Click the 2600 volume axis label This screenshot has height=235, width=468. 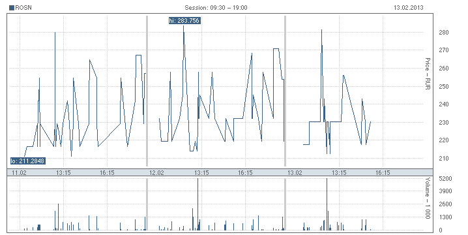click(445, 204)
